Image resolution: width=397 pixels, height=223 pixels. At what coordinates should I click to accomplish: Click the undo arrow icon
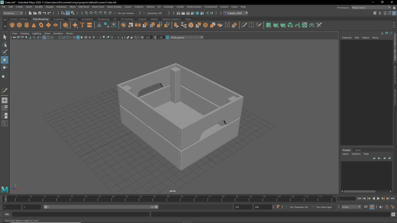(45, 13)
